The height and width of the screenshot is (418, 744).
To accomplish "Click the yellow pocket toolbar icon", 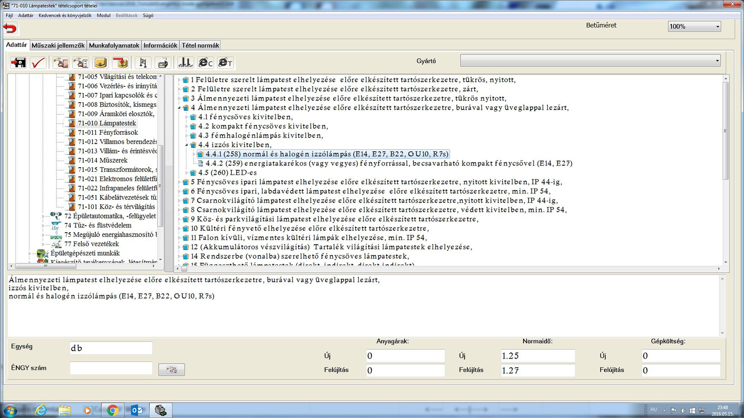I will tap(100, 62).
